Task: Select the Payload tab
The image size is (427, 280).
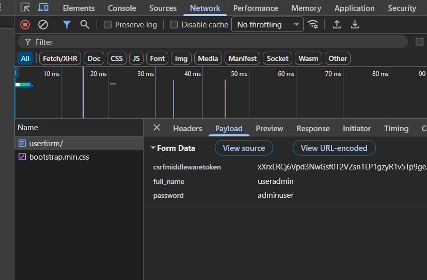Action: coord(229,128)
